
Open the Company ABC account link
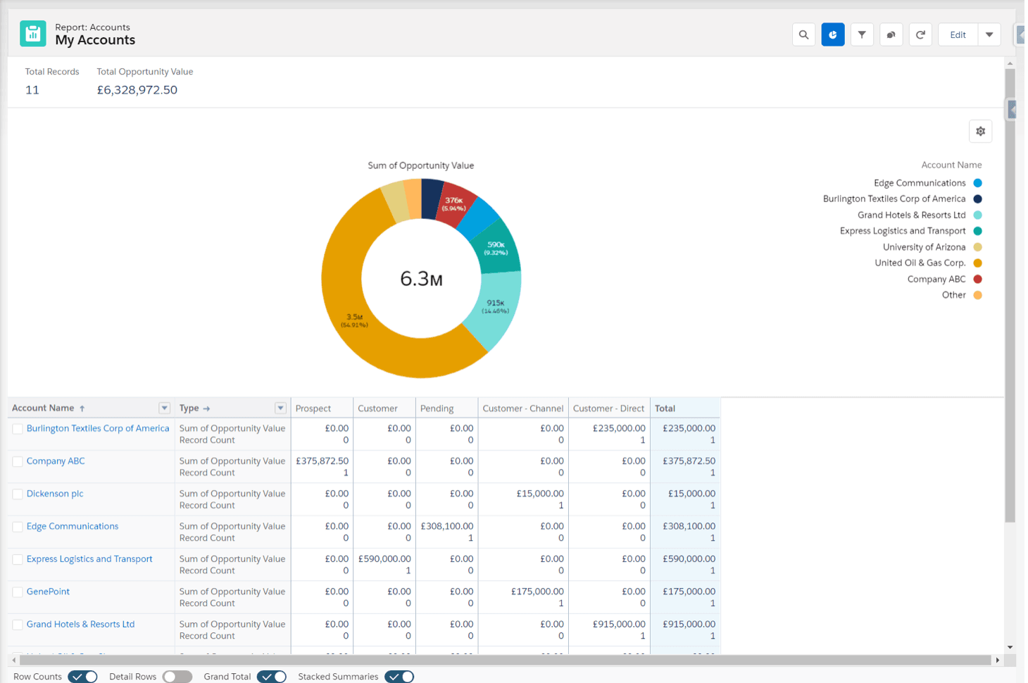click(x=56, y=460)
